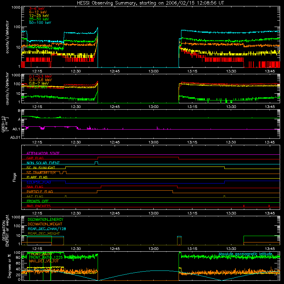Select the GAP_FLAG label
The width and height of the screenshot is (284, 284).
coord(35,158)
